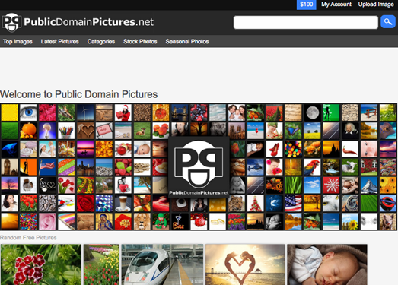Open the blue butterfly thumbnail

click(x=293, y=131)
